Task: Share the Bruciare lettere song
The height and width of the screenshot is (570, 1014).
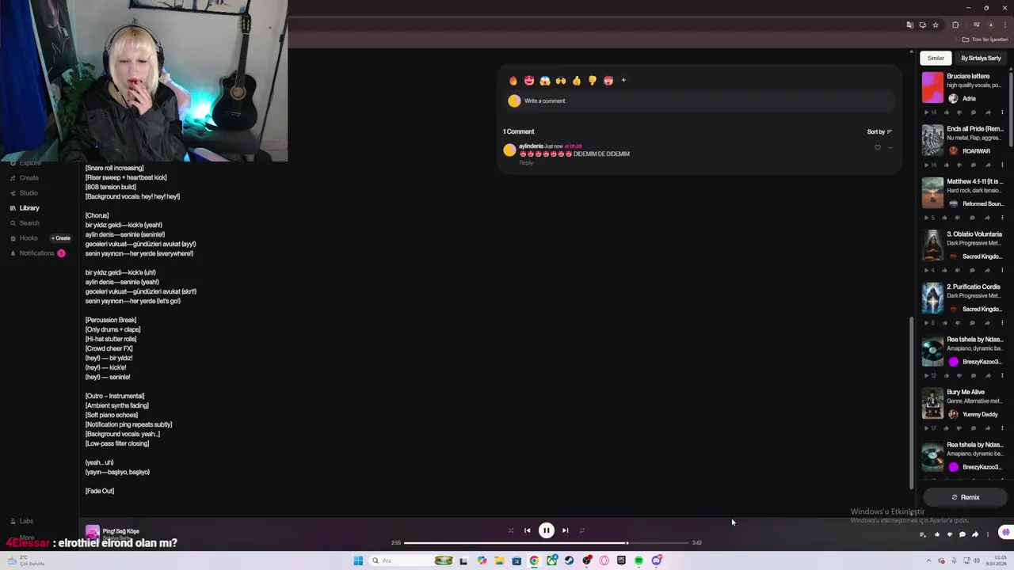Action: (988, 112)
